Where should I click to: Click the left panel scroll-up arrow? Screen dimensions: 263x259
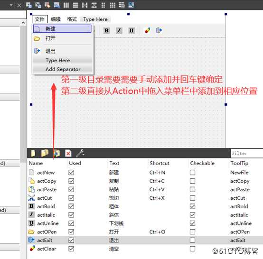pyautogui.click(x=23, y=23)
